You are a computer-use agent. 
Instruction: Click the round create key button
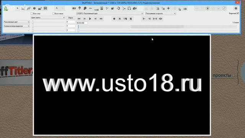(114, 19)
